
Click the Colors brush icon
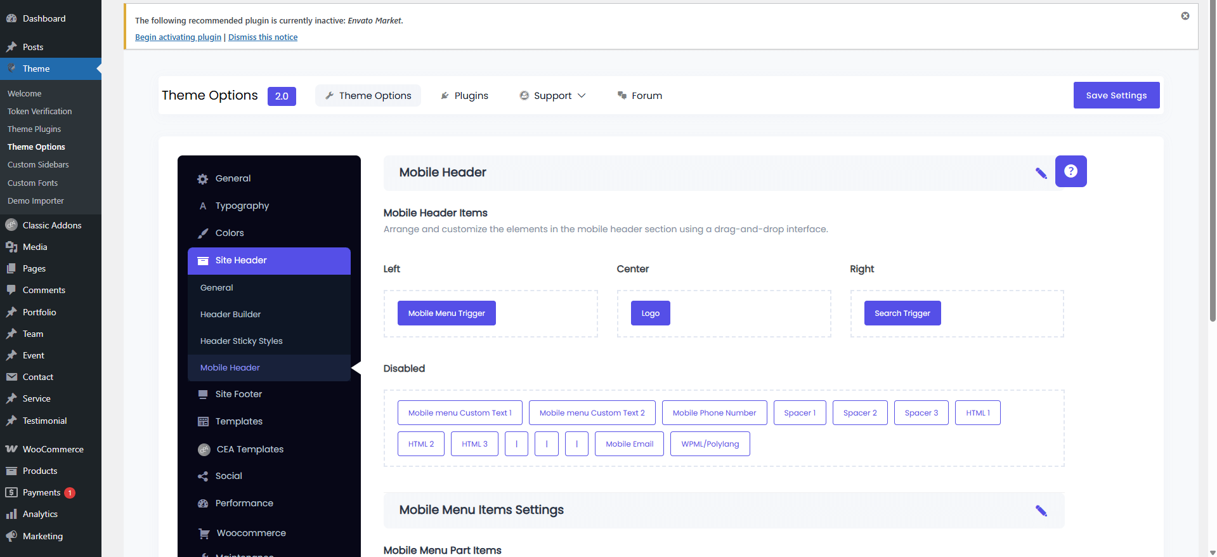[203, 233]
